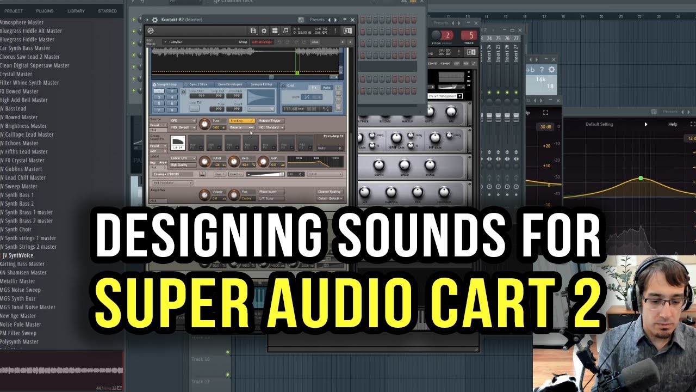Click the Edit all Groups button

(x=262, y=42)
